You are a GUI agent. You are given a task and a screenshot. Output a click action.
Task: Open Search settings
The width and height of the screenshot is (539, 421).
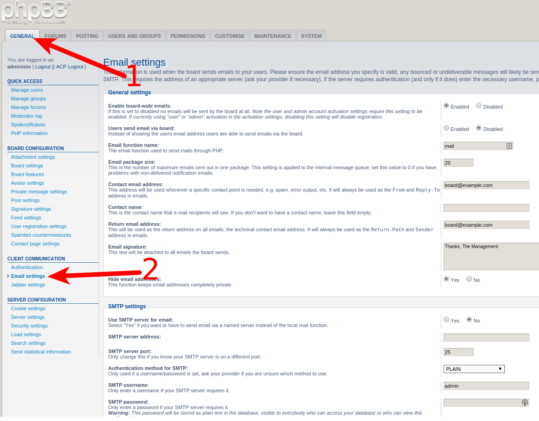point(28,343)
